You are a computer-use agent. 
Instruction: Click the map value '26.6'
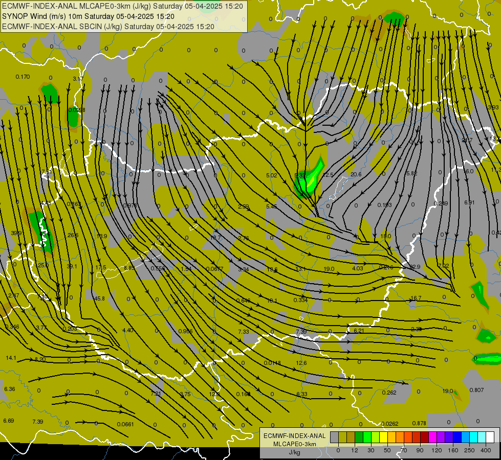click(73, 236)
